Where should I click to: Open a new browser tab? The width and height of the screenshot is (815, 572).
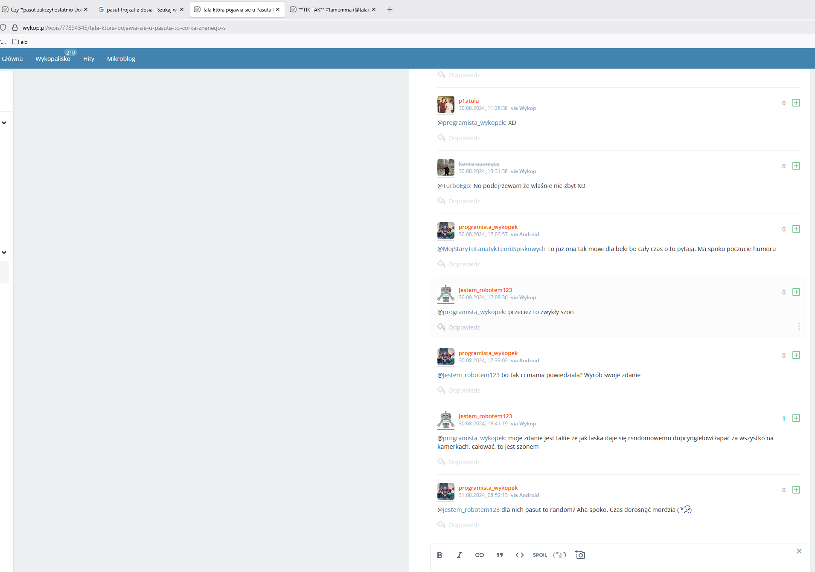[390, 9]
